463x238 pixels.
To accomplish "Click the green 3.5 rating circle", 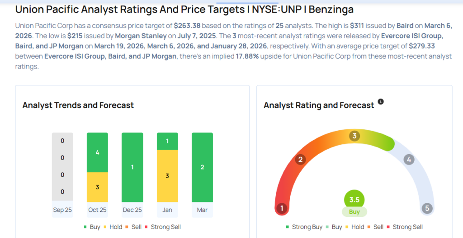I will pos(354,200).
